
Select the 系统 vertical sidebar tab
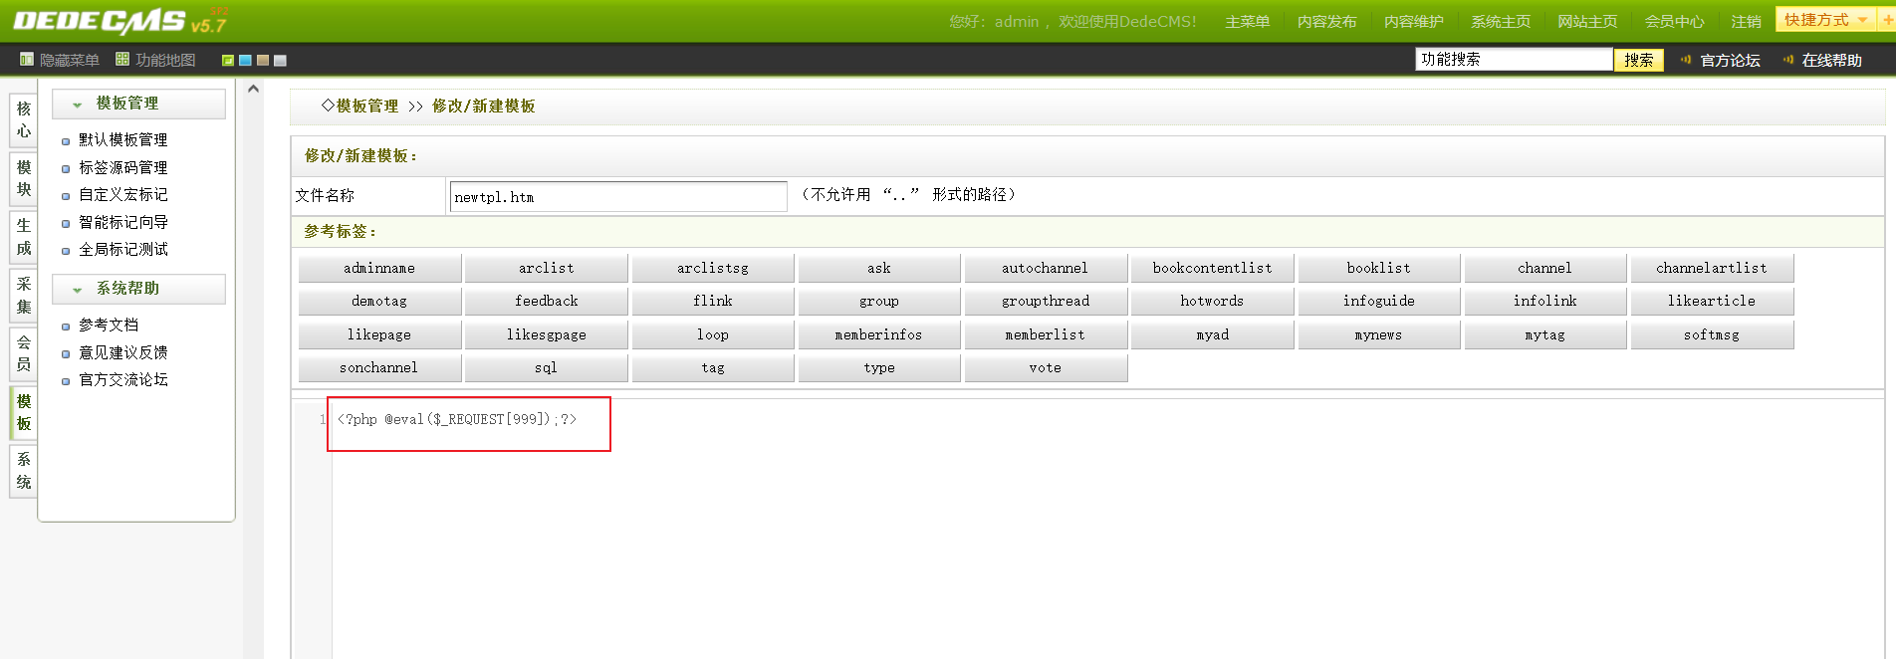pyautogui.click(x=24, y=471)
